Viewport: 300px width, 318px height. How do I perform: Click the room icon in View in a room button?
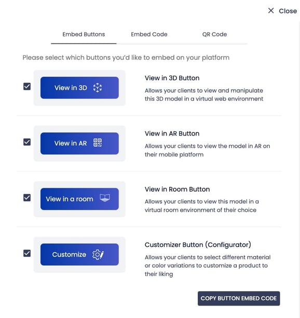coord(105,198)
